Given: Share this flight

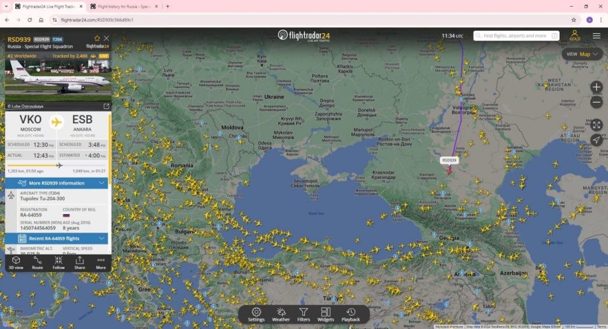Looking at the screenshot, I should point(79,262).
